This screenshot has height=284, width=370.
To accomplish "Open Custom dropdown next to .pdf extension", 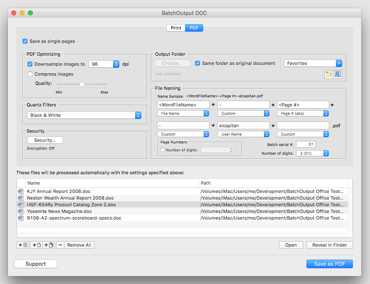I will pos(303,134).
